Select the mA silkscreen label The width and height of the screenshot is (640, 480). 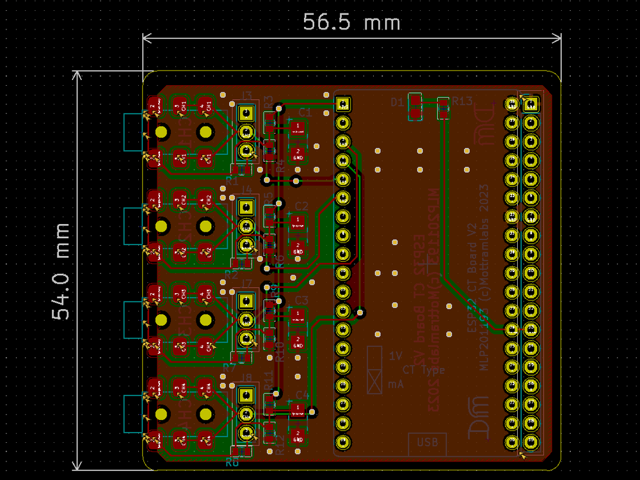coord(396,384)
